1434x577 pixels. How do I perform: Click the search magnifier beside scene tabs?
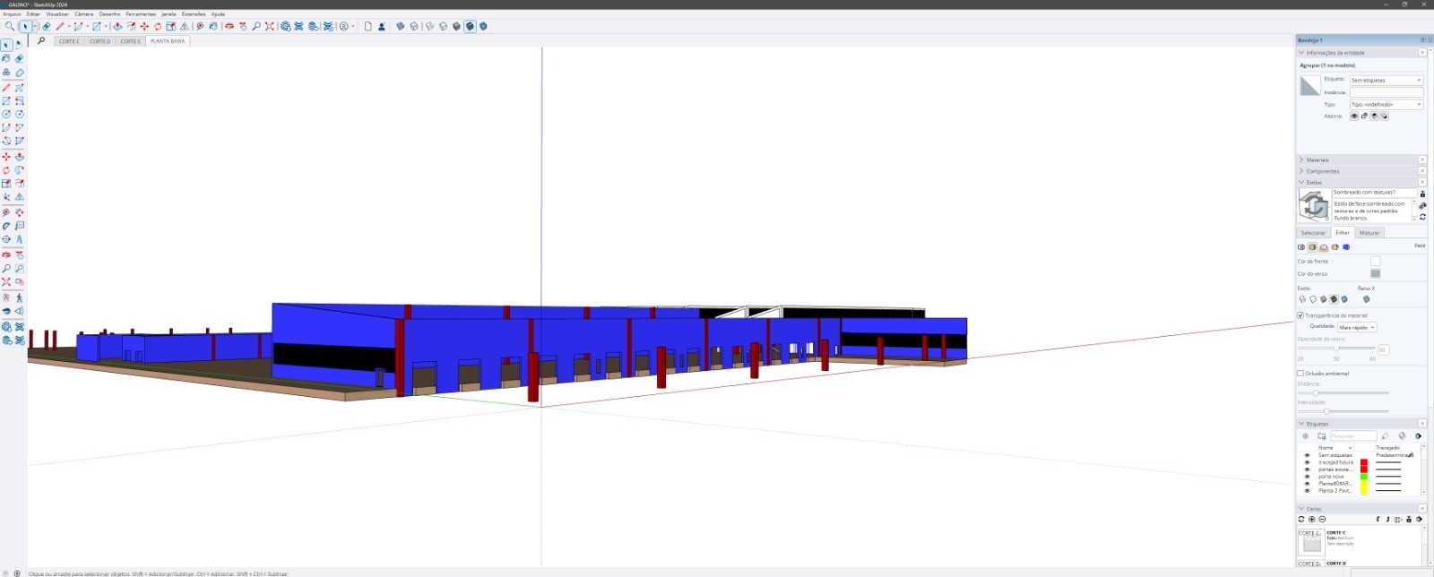click(41, 41)
